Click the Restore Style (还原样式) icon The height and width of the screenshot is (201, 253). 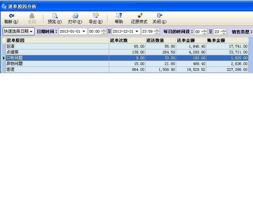click(139, 16)
